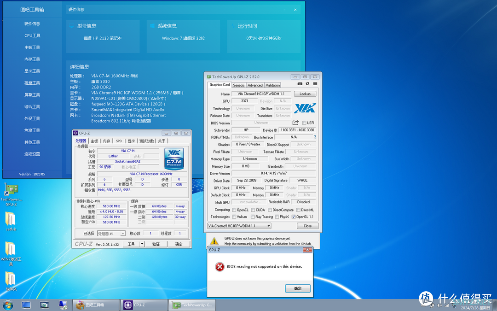Click the BIOS export share icon in GPU-Z
Screen dimensions: 497x311
295,123
